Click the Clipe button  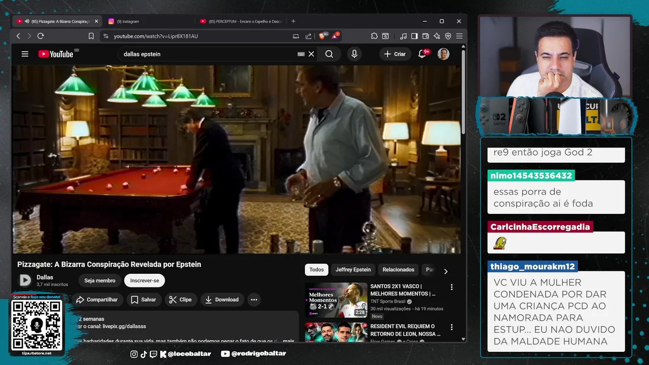[x=180, y=300]
